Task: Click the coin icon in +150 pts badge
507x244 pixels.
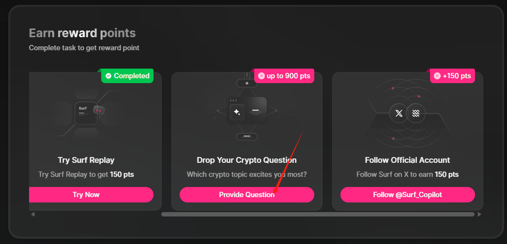Action: tap(437, 76)
